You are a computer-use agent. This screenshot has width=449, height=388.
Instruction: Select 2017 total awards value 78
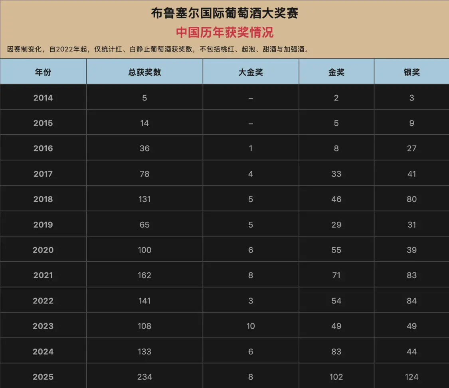coord(144,174)
